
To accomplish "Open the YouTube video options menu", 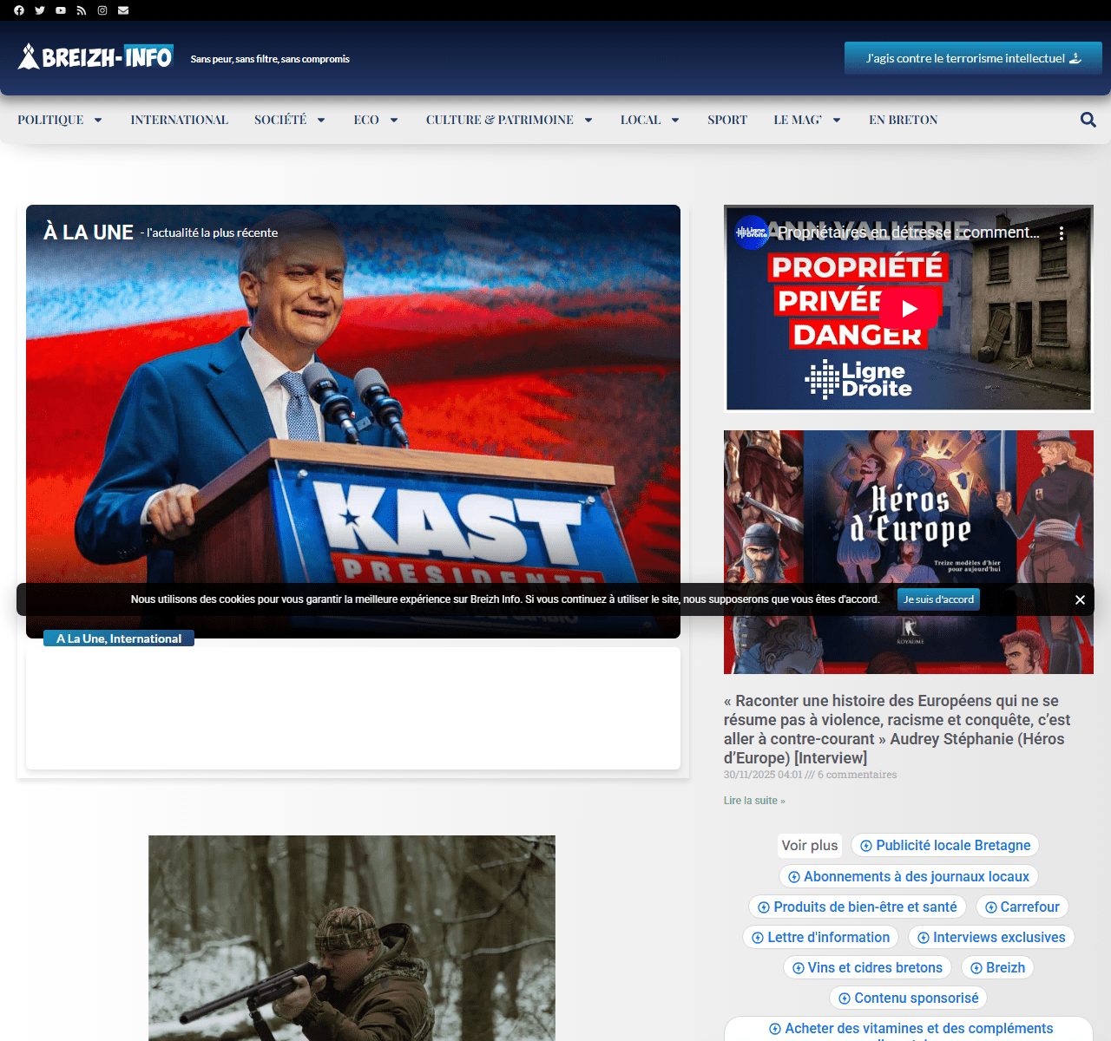I will point(1061,233).
